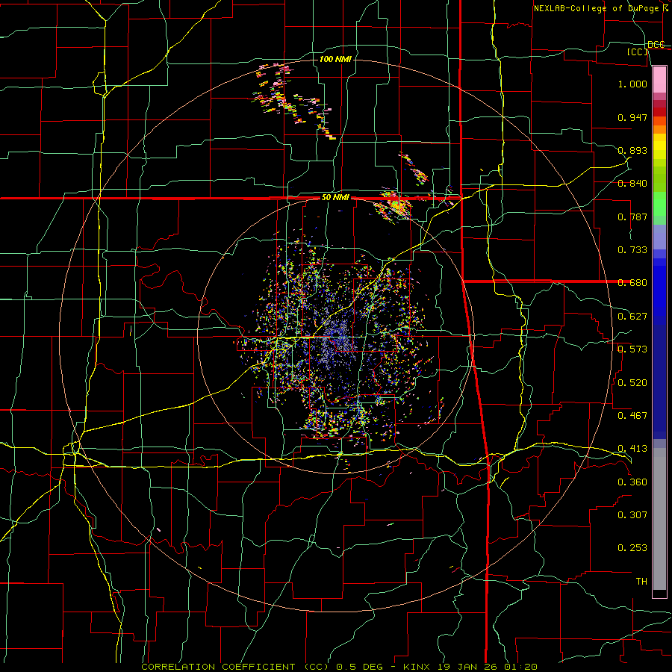This screenshot has width=672, height=672.
Task: Select the 0.733 legend value
Action: [x=632, y=250]
